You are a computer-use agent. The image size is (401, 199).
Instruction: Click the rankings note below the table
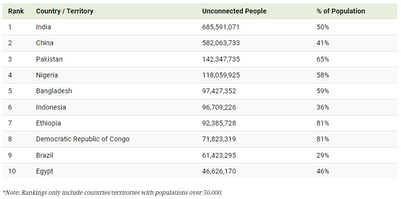112,193
